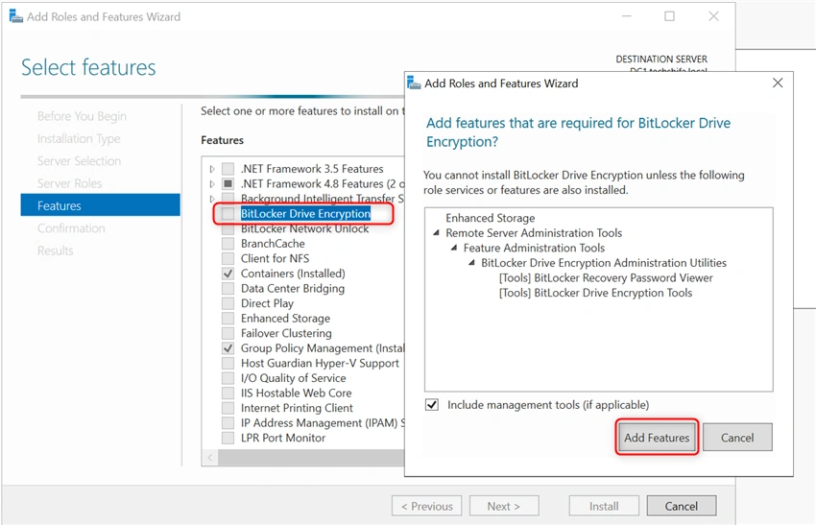Open the Results step
Image resolution: width=816 pixels, height=525 pixels.
pyautogui.click(x=55, y=251)
